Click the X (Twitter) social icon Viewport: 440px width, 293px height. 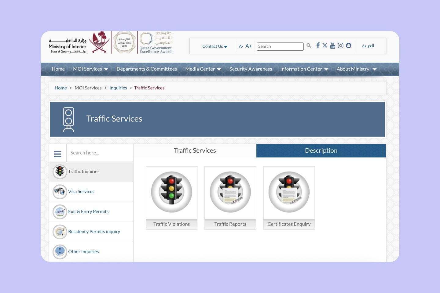(325, 45)
